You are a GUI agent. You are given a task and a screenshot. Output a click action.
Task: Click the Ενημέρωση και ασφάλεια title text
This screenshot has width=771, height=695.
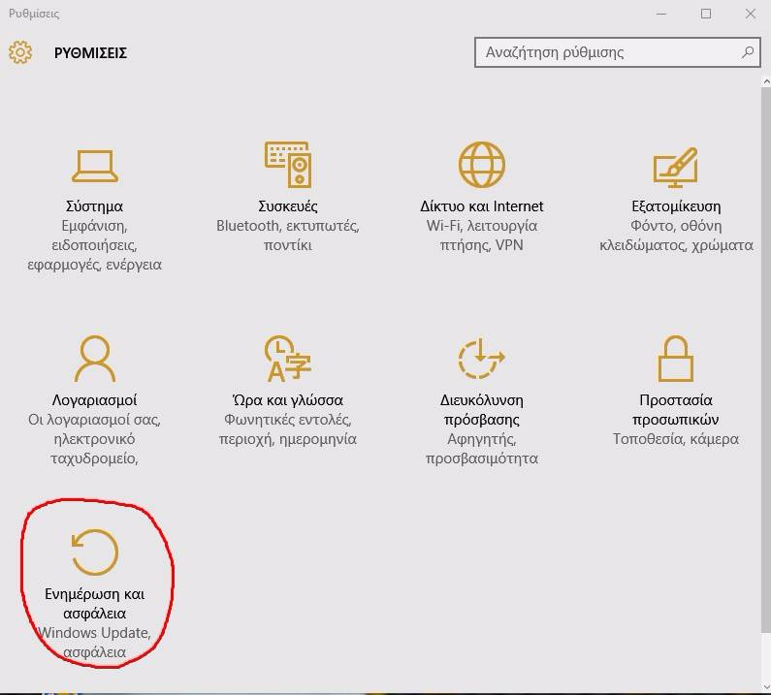tap(94, 604)
